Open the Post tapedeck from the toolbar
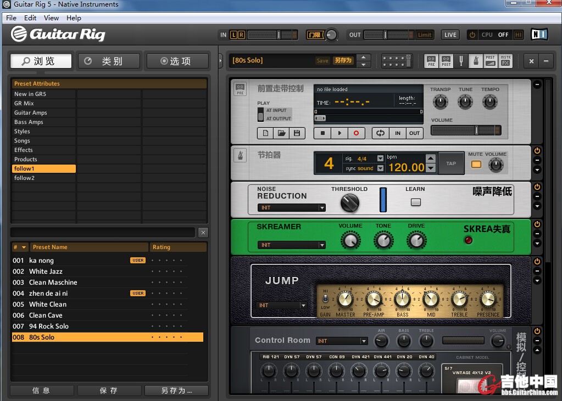Image resolution: width=562 pixels, height=401 pixels. pyautogui.click(x=446, y=61)
